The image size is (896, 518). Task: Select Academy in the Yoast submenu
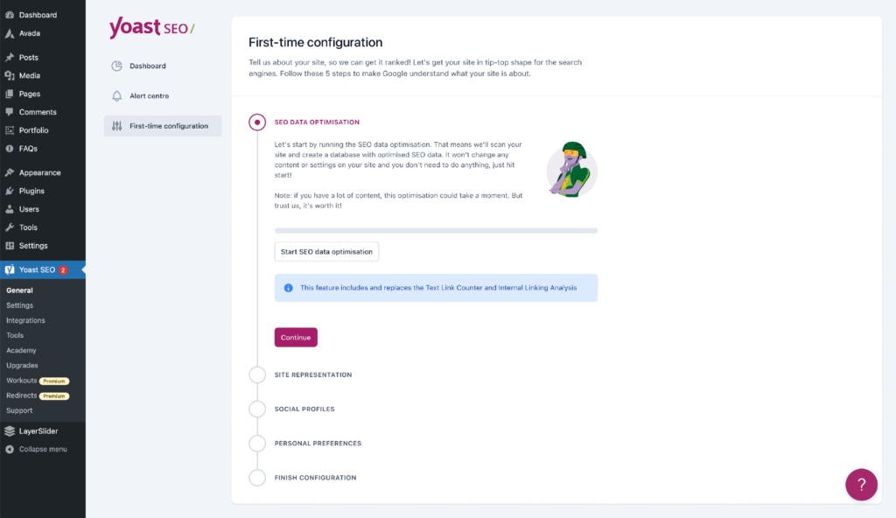pos(19,350)
